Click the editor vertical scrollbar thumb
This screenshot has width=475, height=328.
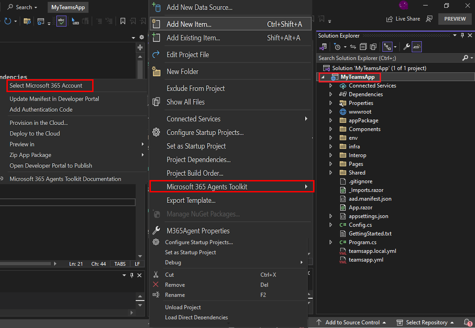[140, 69]
